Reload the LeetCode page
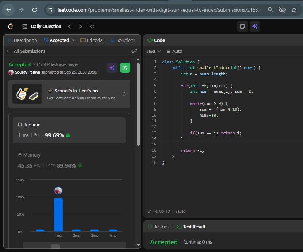Viewport: 303px width, 252px height. [x=34, y=10]
